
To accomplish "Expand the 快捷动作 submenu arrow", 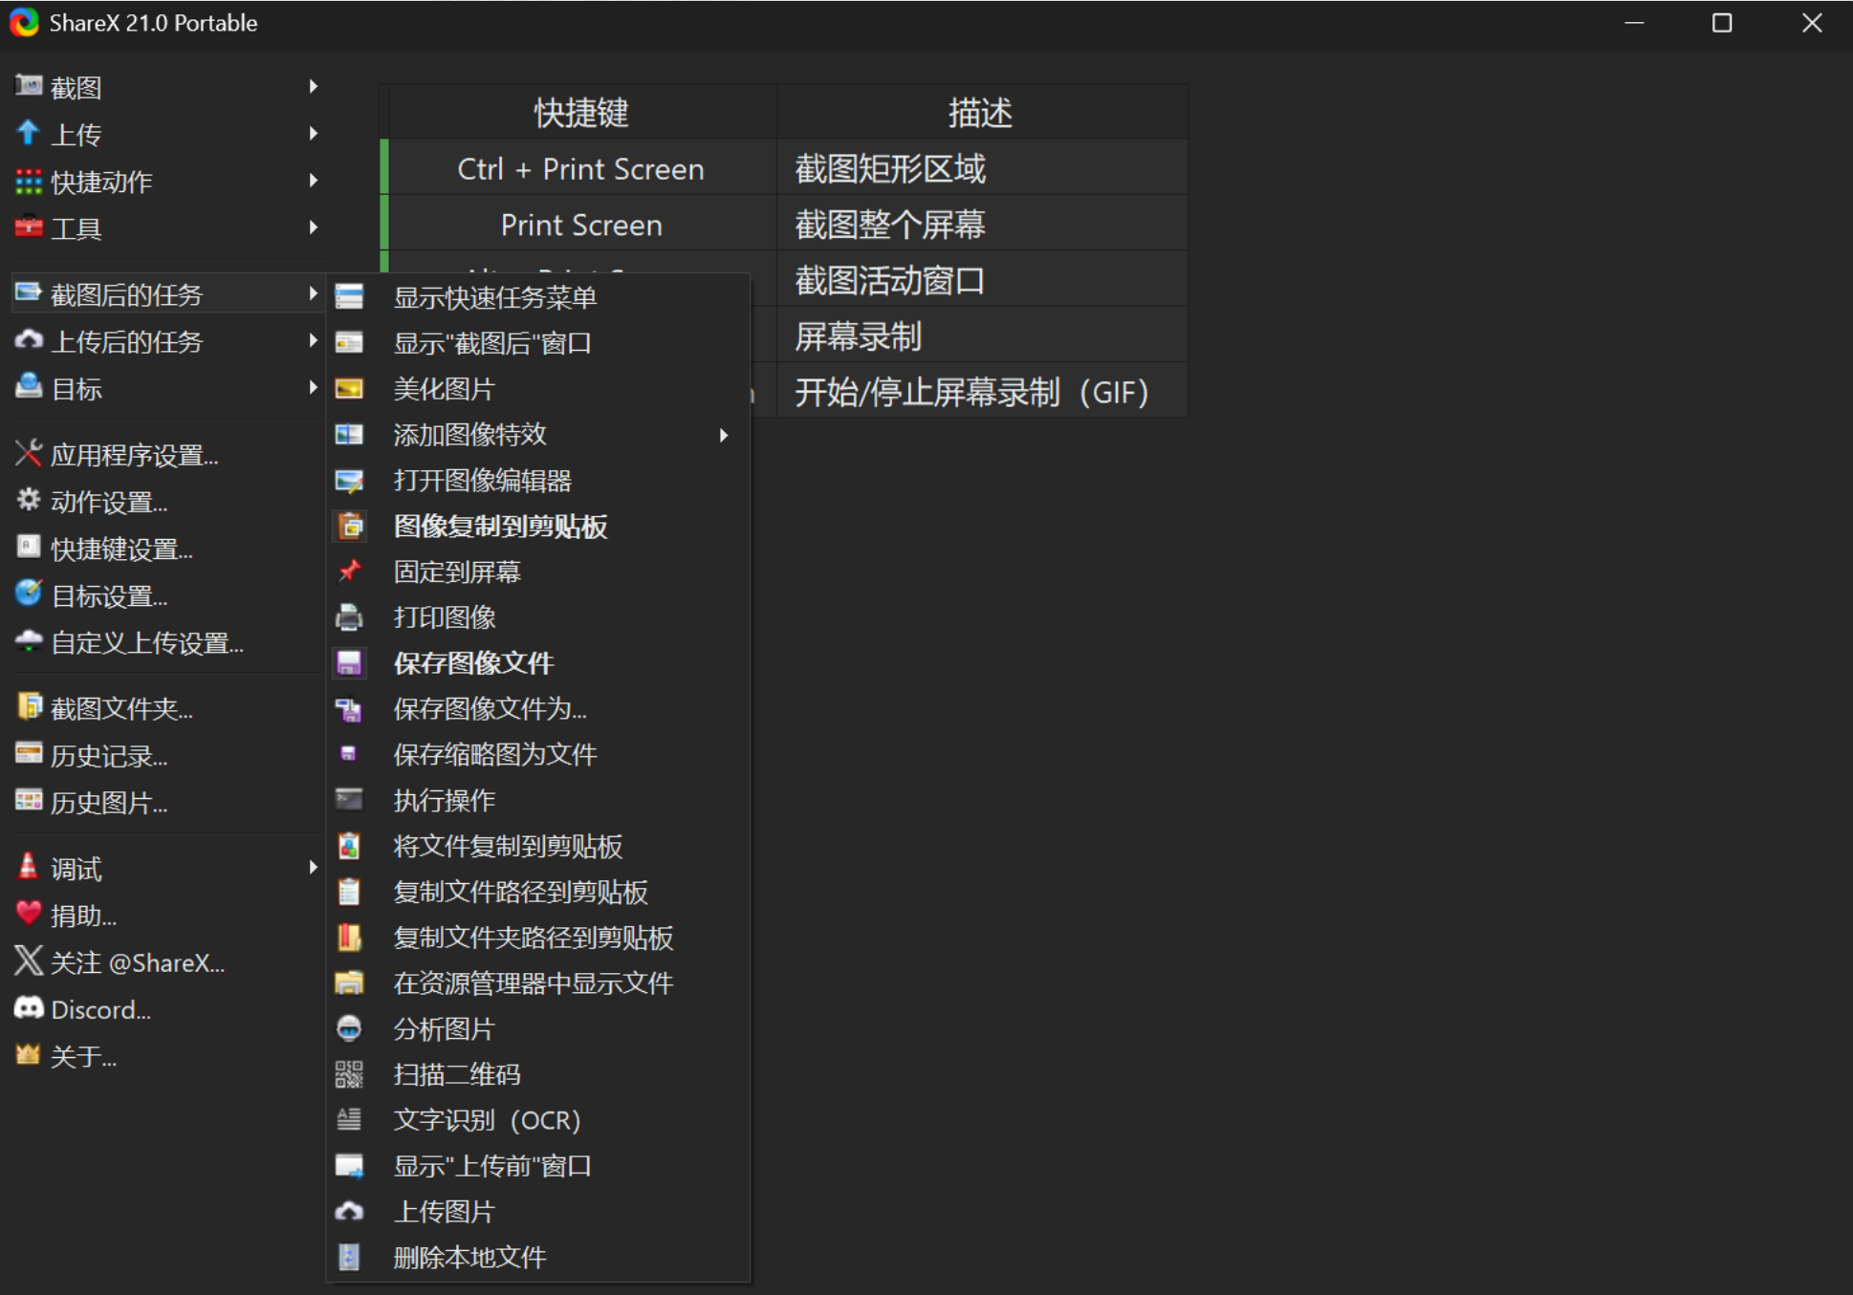I will [313, 180].
